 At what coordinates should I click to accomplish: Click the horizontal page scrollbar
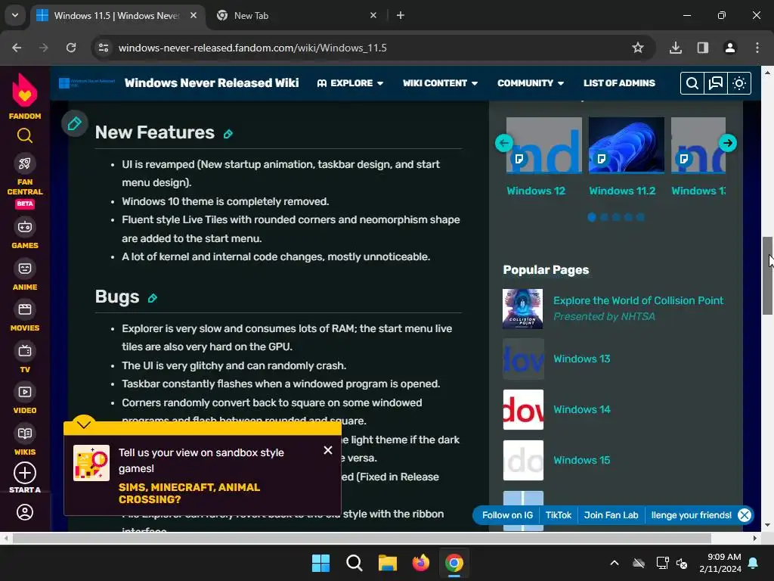point(361,538)
